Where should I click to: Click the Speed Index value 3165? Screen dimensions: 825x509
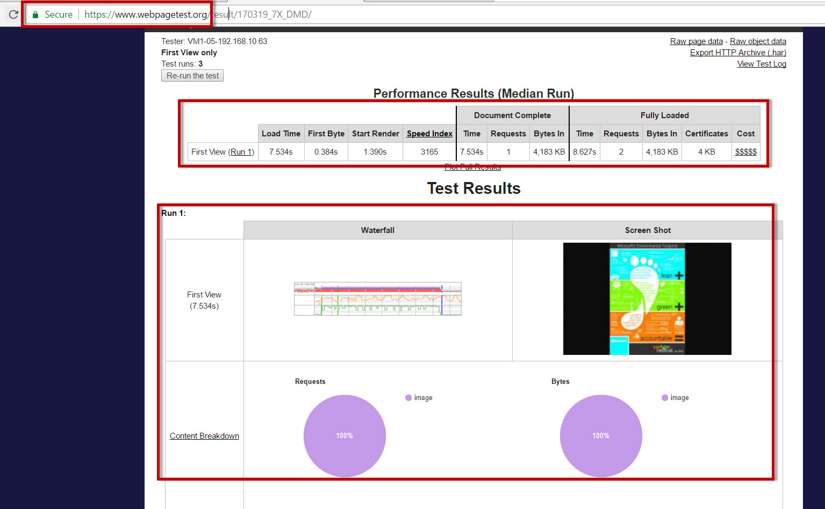point(429,152)
